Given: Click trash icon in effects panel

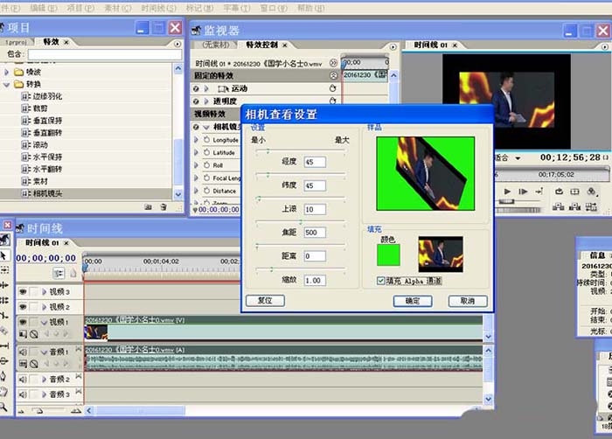Looking at the screenshot, I should pyautogui.click(x=163, y=207).
